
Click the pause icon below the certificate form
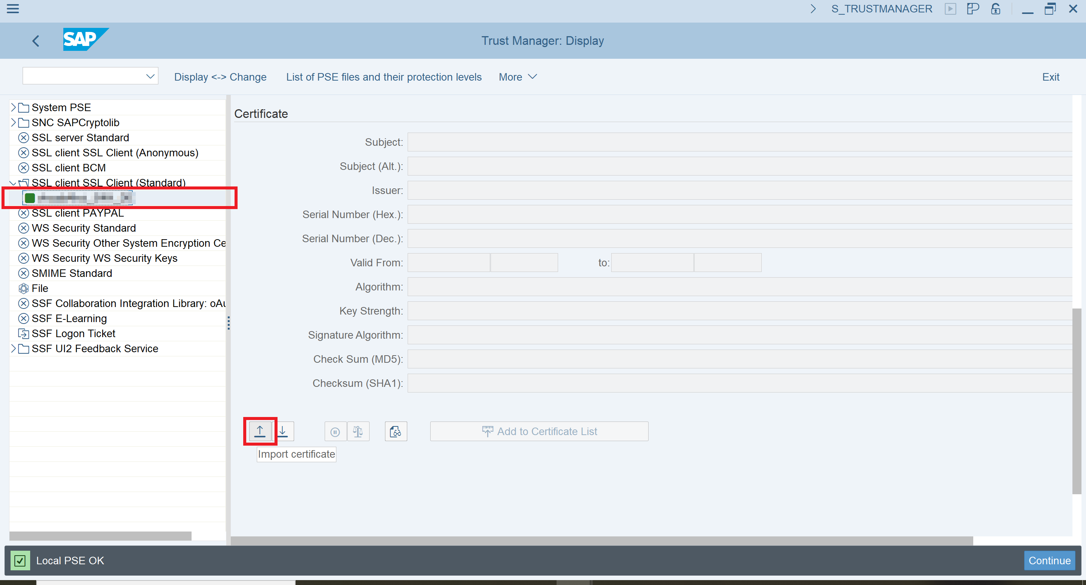[335, 431]
